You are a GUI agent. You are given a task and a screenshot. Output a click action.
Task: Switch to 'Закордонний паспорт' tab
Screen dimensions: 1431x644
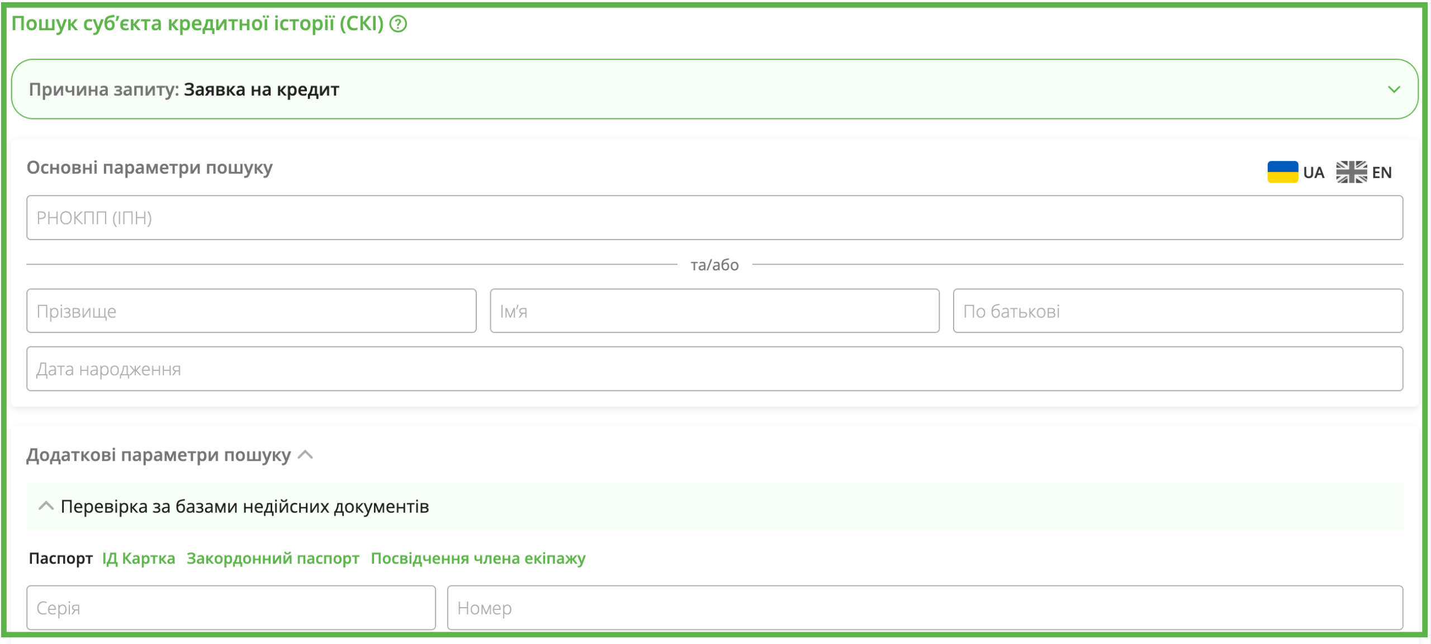(x=273, y=558)
